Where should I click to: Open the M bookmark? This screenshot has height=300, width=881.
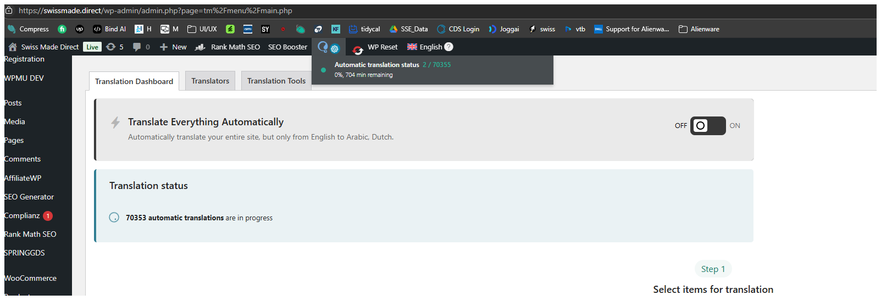pyautogui.click(x=169, y=29)
